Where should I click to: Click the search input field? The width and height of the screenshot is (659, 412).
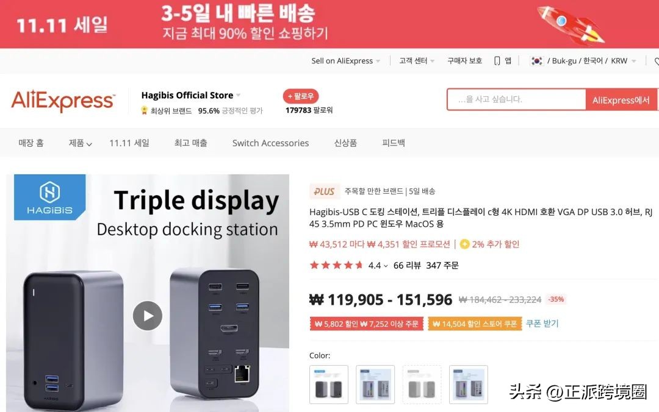(517, 99)
